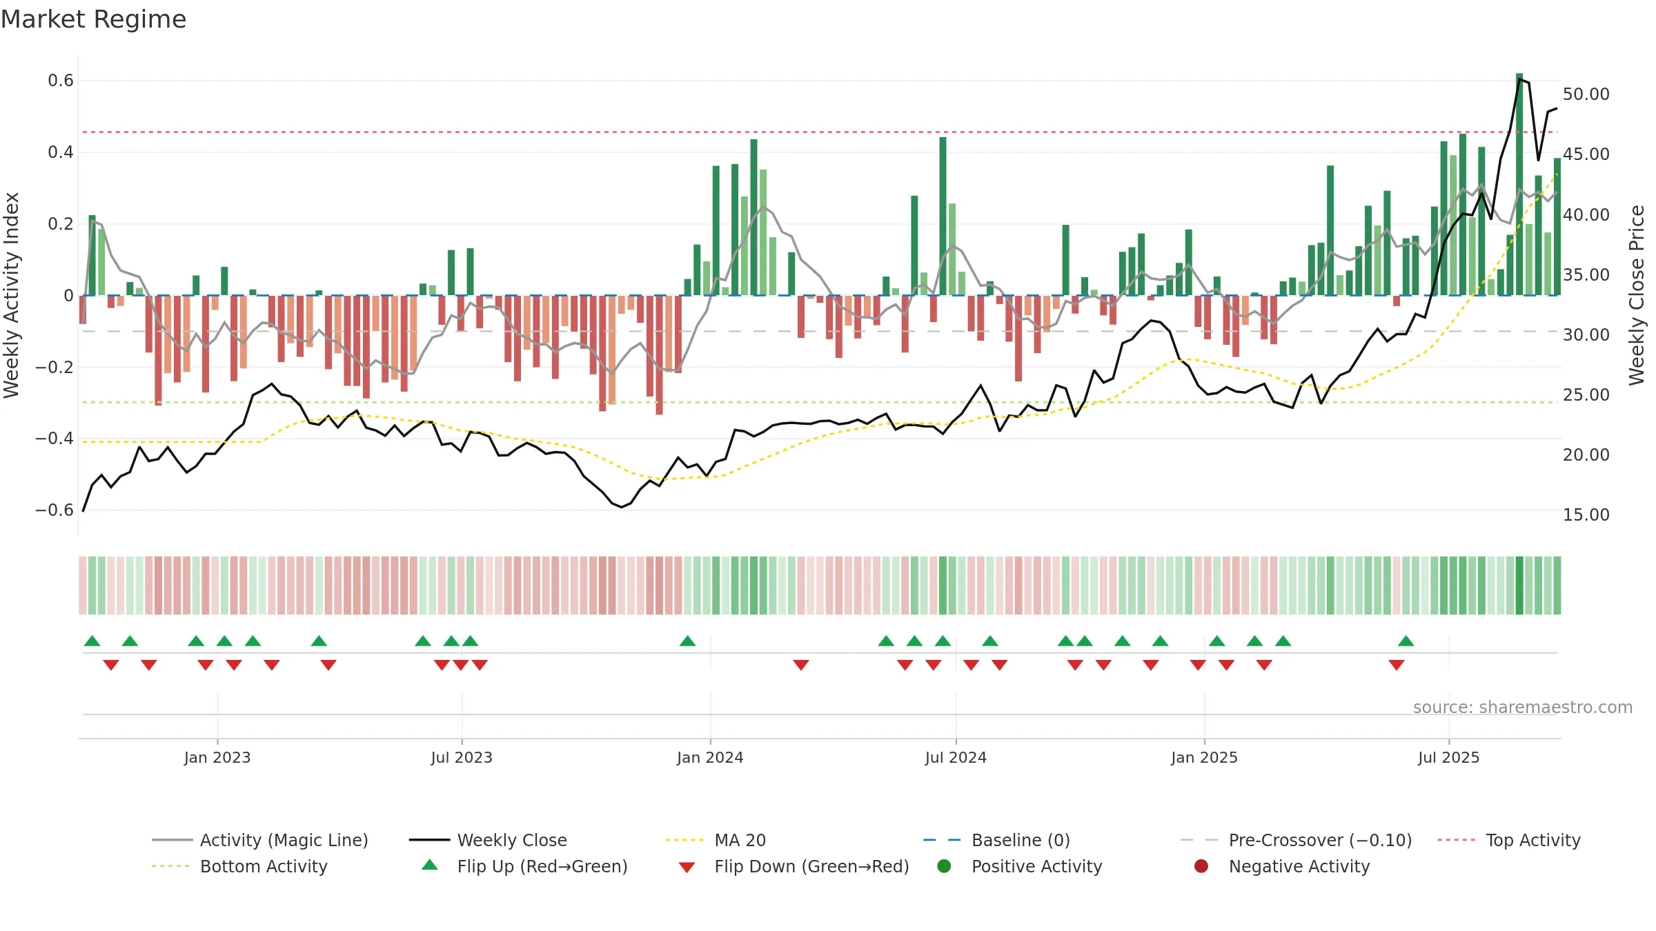Click the last green flip-up marker before Jul 2025
The image size is (1656, 931).
tap(1406, 641)
